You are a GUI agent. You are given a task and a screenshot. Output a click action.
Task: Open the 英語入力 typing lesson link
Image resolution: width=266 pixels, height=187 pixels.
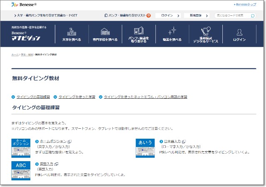point(46,164)
